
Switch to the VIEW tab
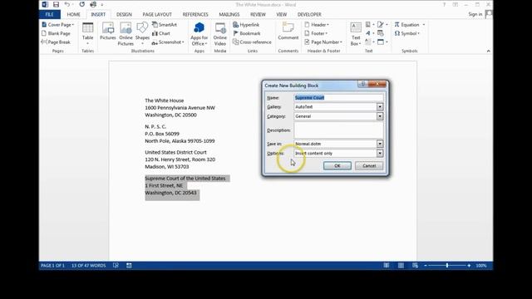click(281, 14)
